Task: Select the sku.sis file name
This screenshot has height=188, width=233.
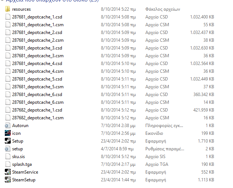Action: tap(18, 157)
